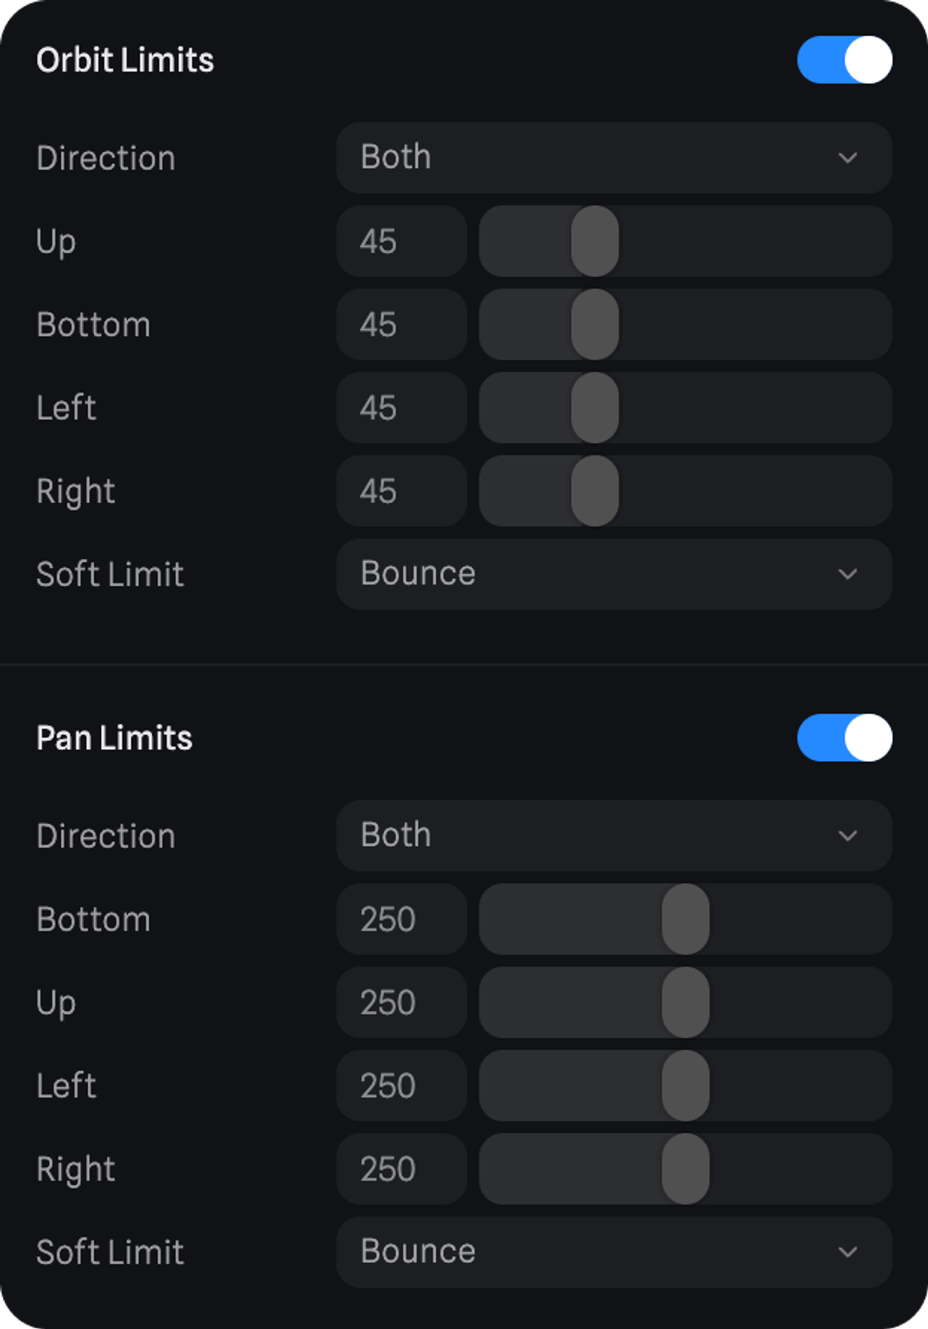Expand the Pan Limits Soft Limit dropdown
Screen dimensions: 928x1329
coord(614,1252)
